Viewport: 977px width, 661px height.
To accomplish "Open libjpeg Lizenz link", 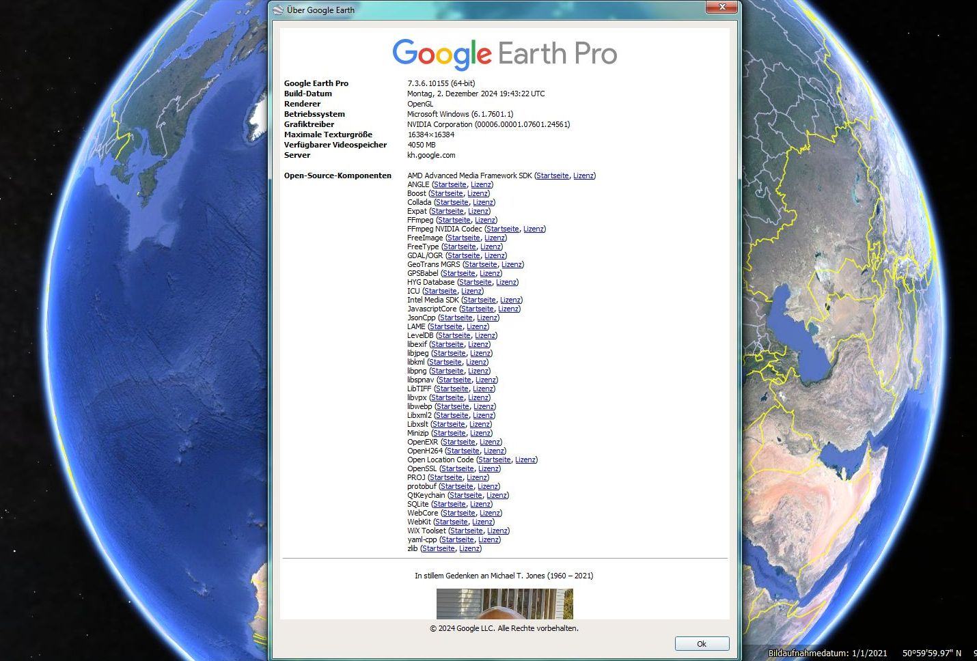I will (x=480, y=353).
